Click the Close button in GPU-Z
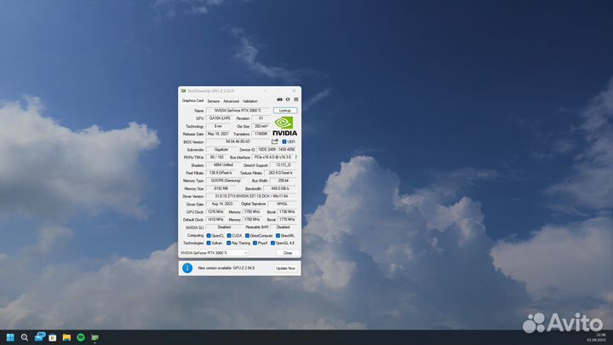The height and width of the screenshot is (345, 613). [x=288, y=253]
